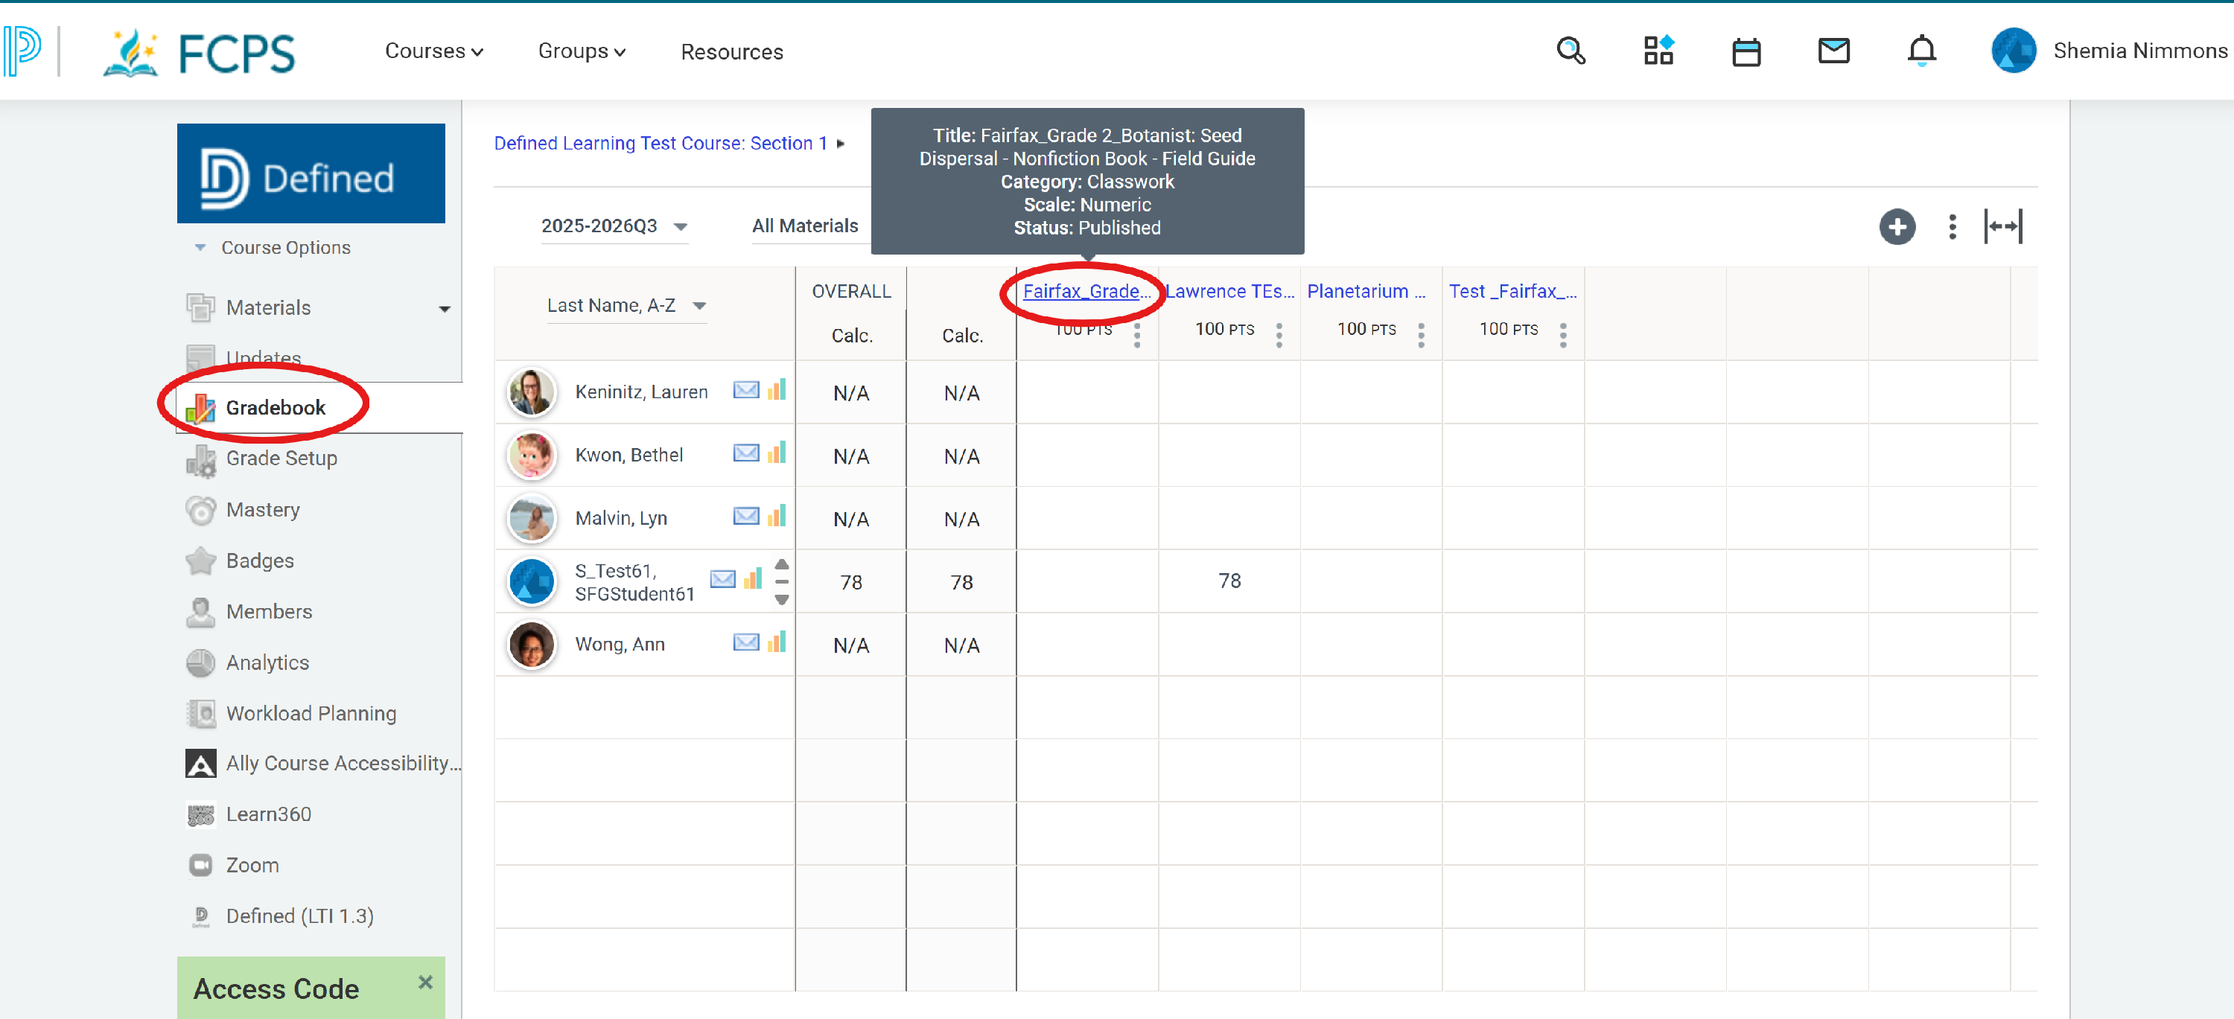2234x1019 pixels.
Task: Message S_Test61 student via envelope icon
Action: (722, 580)
